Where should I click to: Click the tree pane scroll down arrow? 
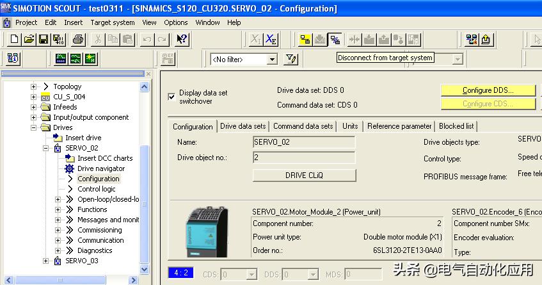(145, 269)
